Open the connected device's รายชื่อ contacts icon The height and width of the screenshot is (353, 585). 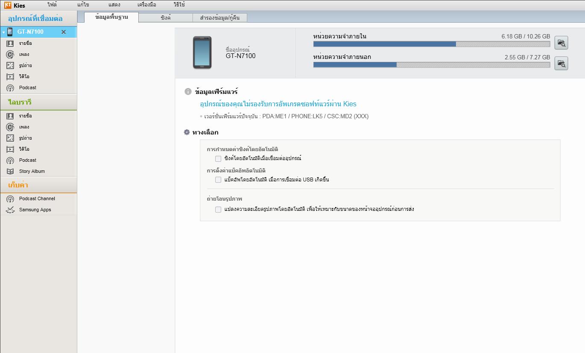pyautogui.click(x=10, y=44)
